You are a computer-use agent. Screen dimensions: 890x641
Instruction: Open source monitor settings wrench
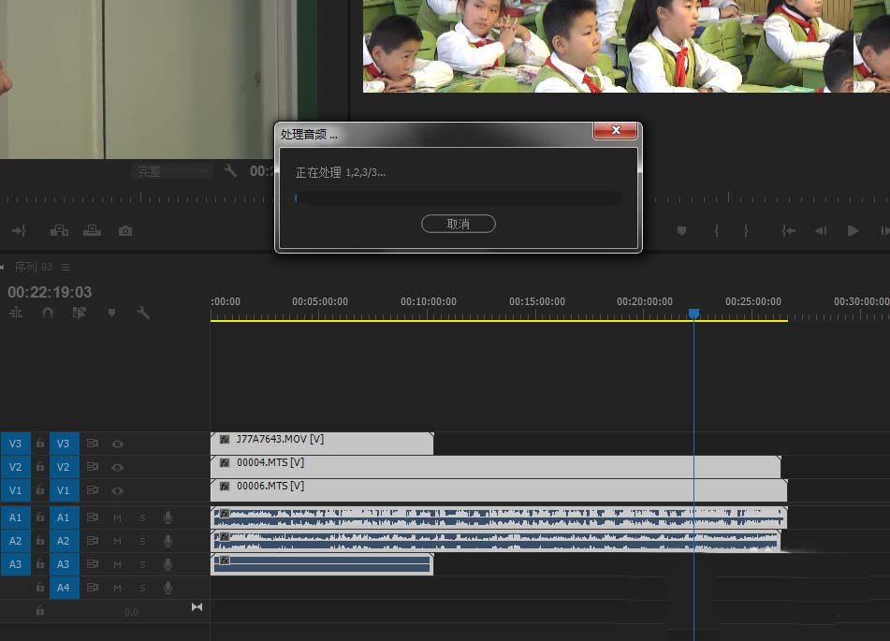(230, 170)
